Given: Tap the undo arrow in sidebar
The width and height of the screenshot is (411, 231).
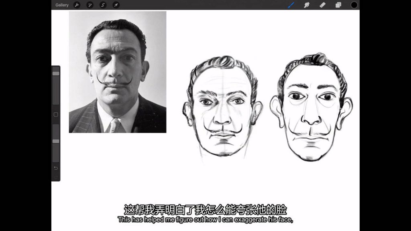Looking at the screenshot, I should tap(56, 168).
